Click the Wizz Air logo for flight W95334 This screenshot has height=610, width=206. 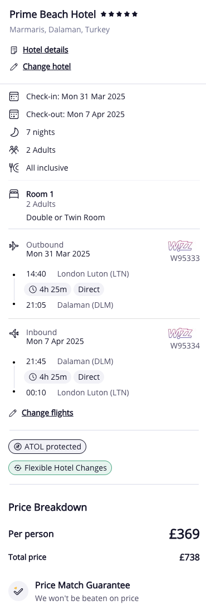pos(180,333)
